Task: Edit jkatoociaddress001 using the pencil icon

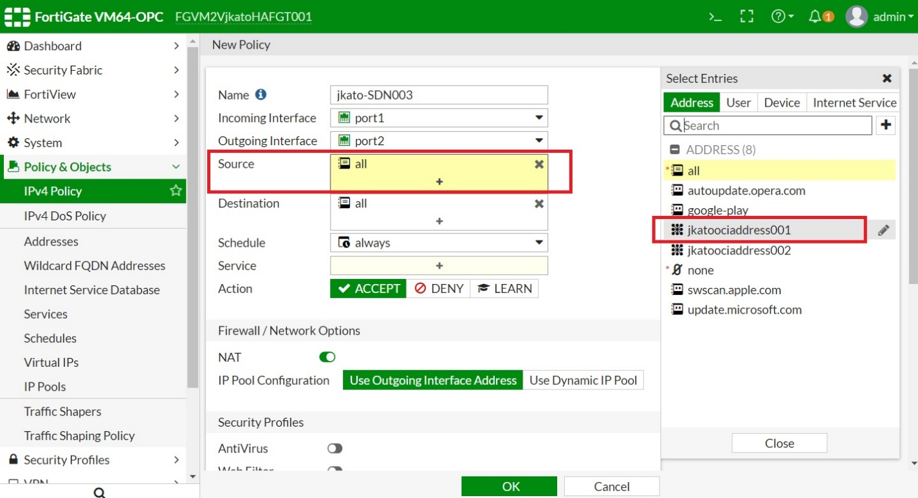Action: tap(883, 229)
